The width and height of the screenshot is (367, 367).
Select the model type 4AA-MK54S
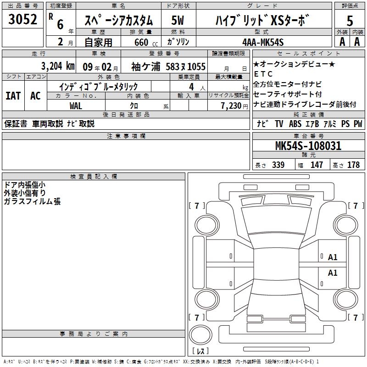pyautogui.click(x=263, y=42)
